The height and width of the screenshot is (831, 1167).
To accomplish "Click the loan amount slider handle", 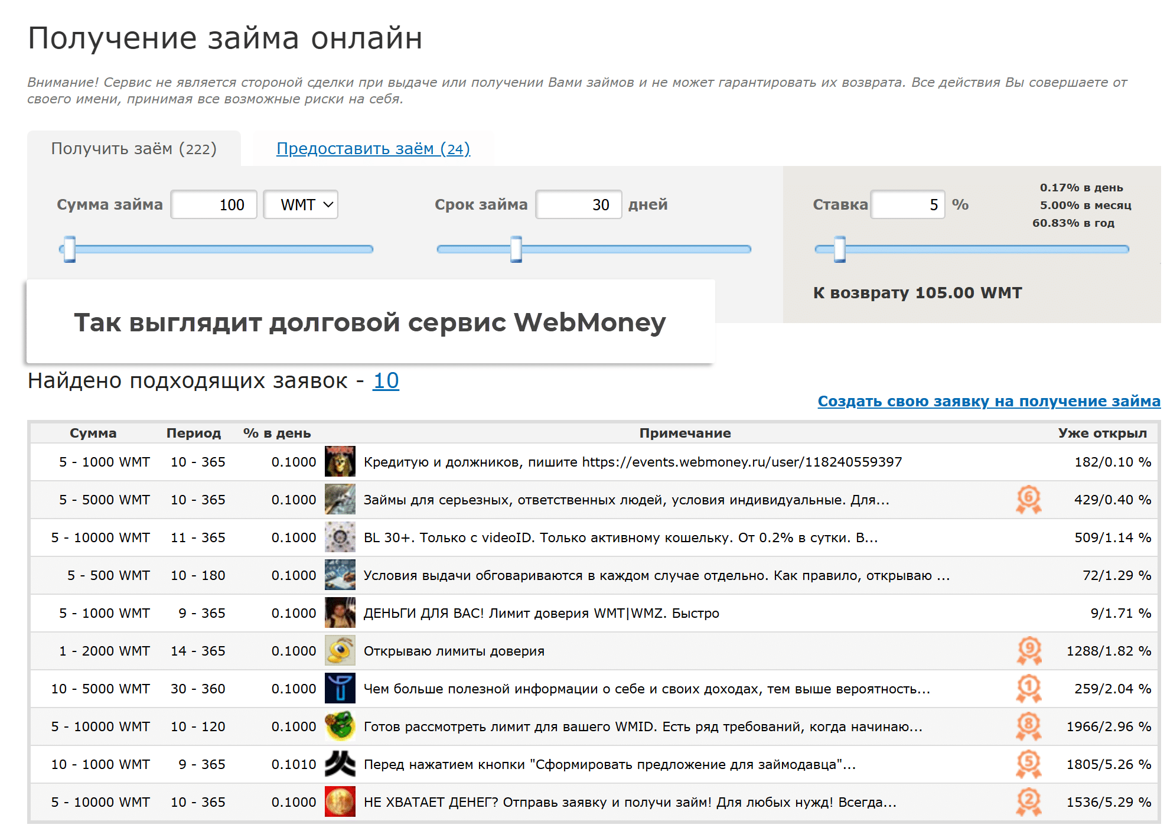I will (70, 249).
